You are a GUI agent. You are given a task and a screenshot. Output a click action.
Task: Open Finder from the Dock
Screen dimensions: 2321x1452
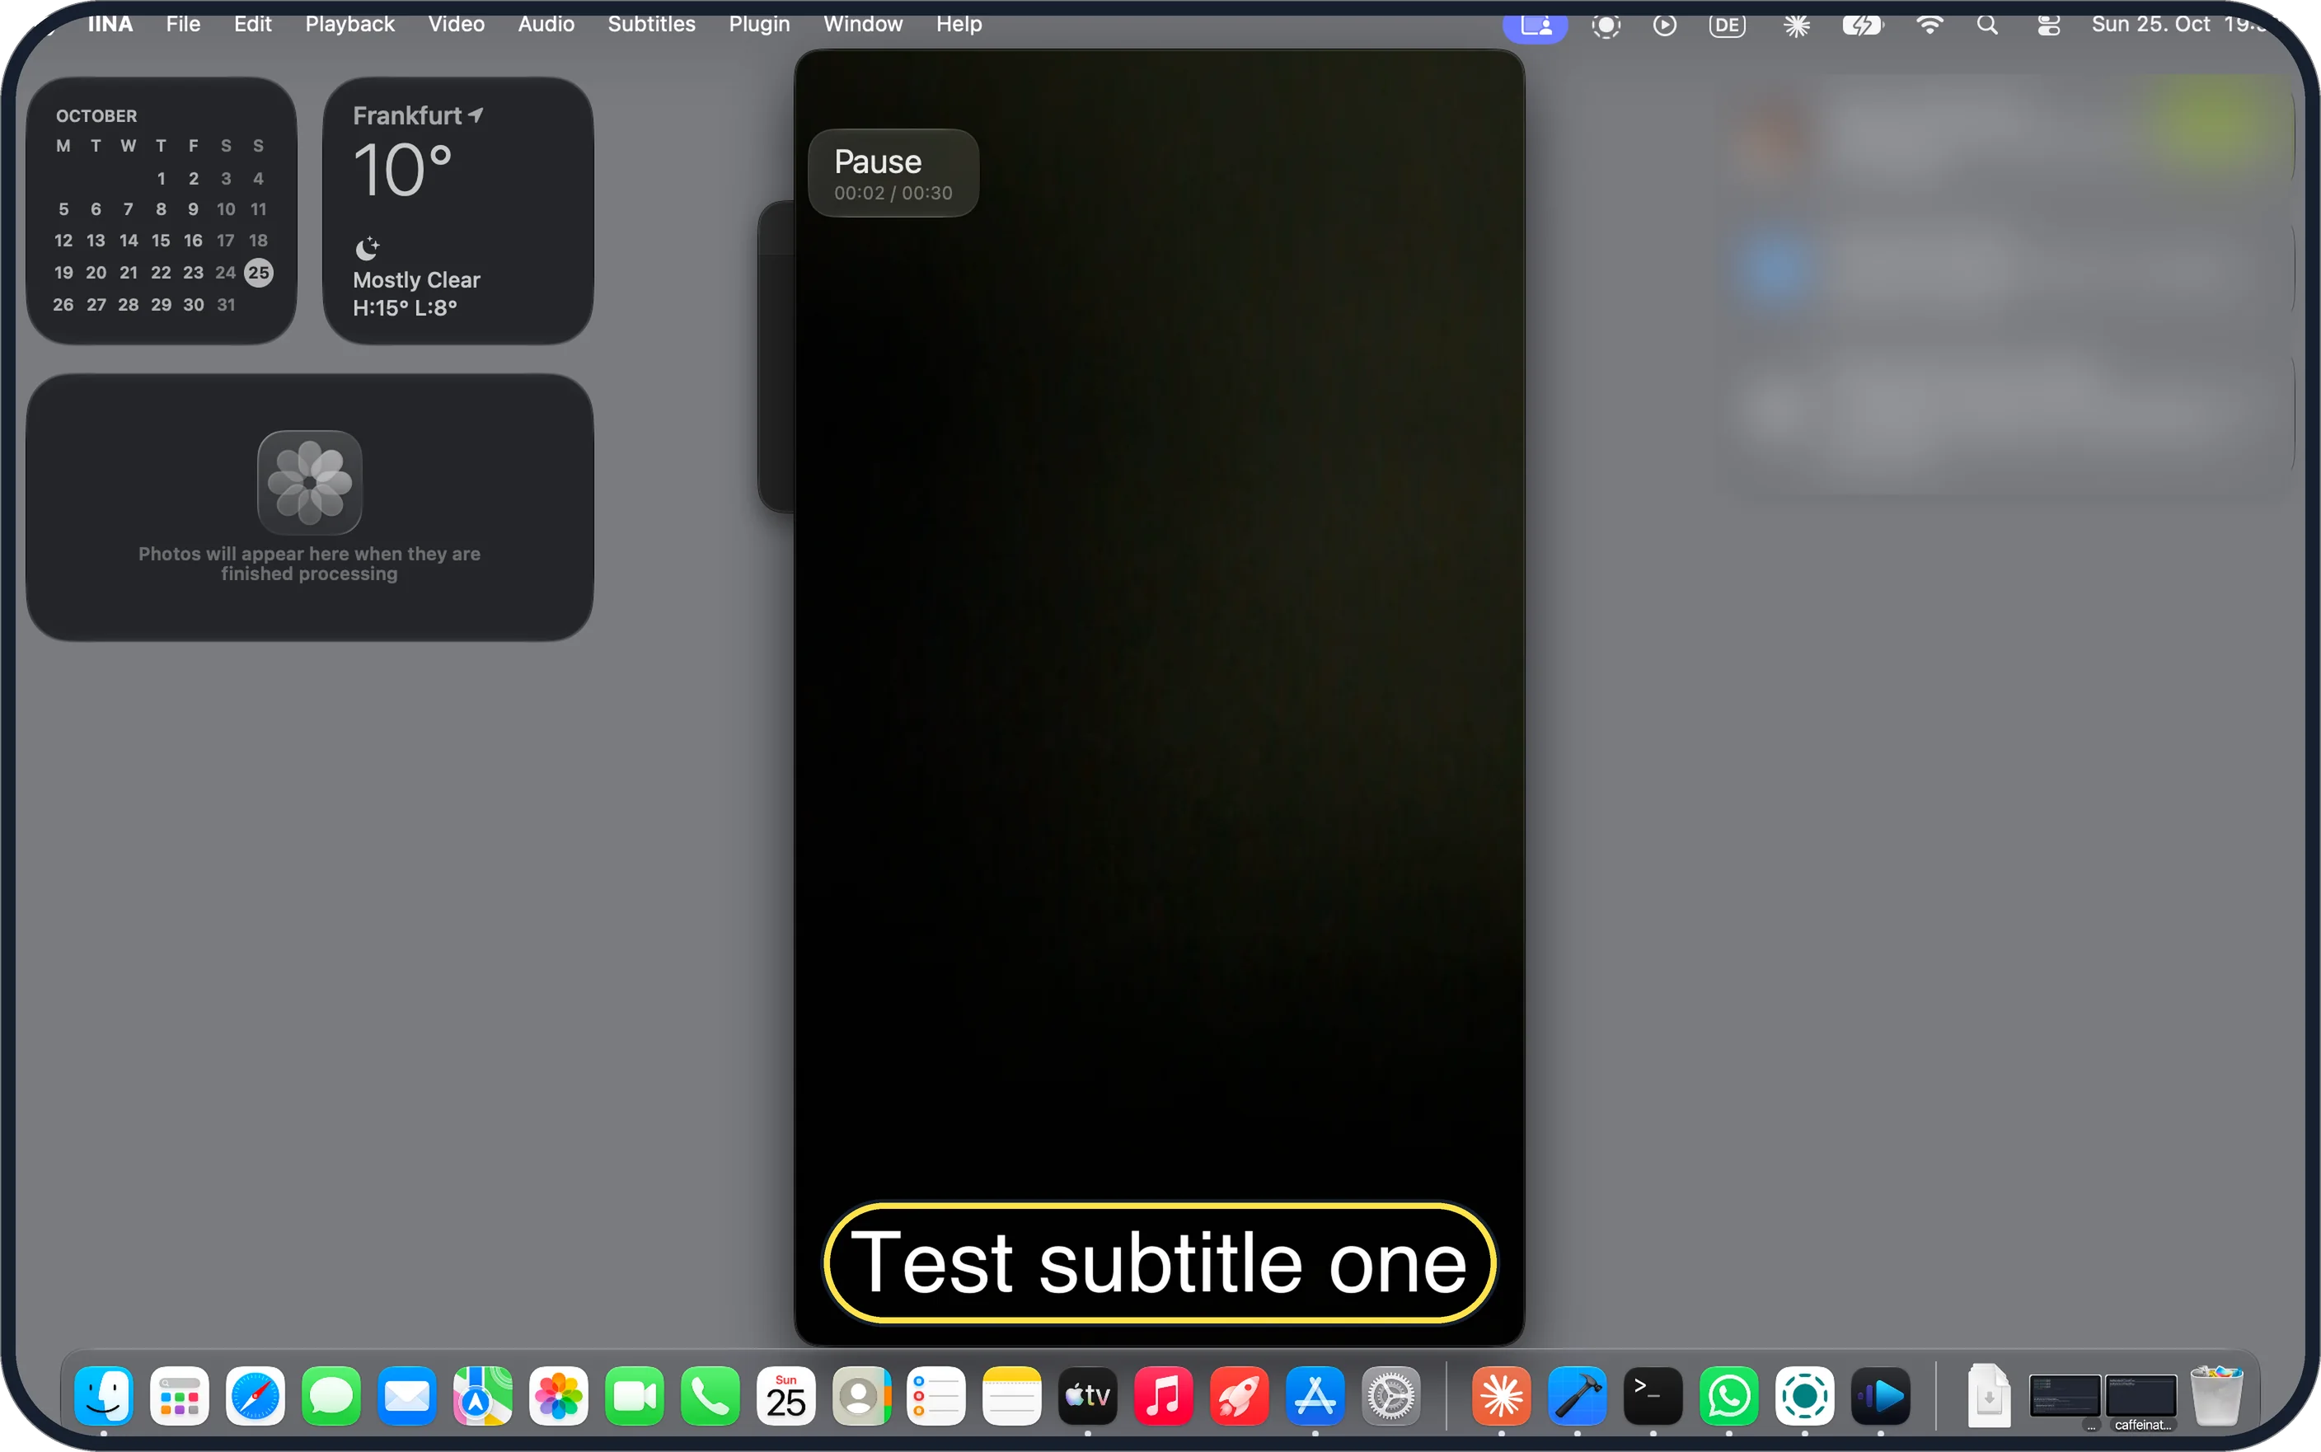point(104,1396)
